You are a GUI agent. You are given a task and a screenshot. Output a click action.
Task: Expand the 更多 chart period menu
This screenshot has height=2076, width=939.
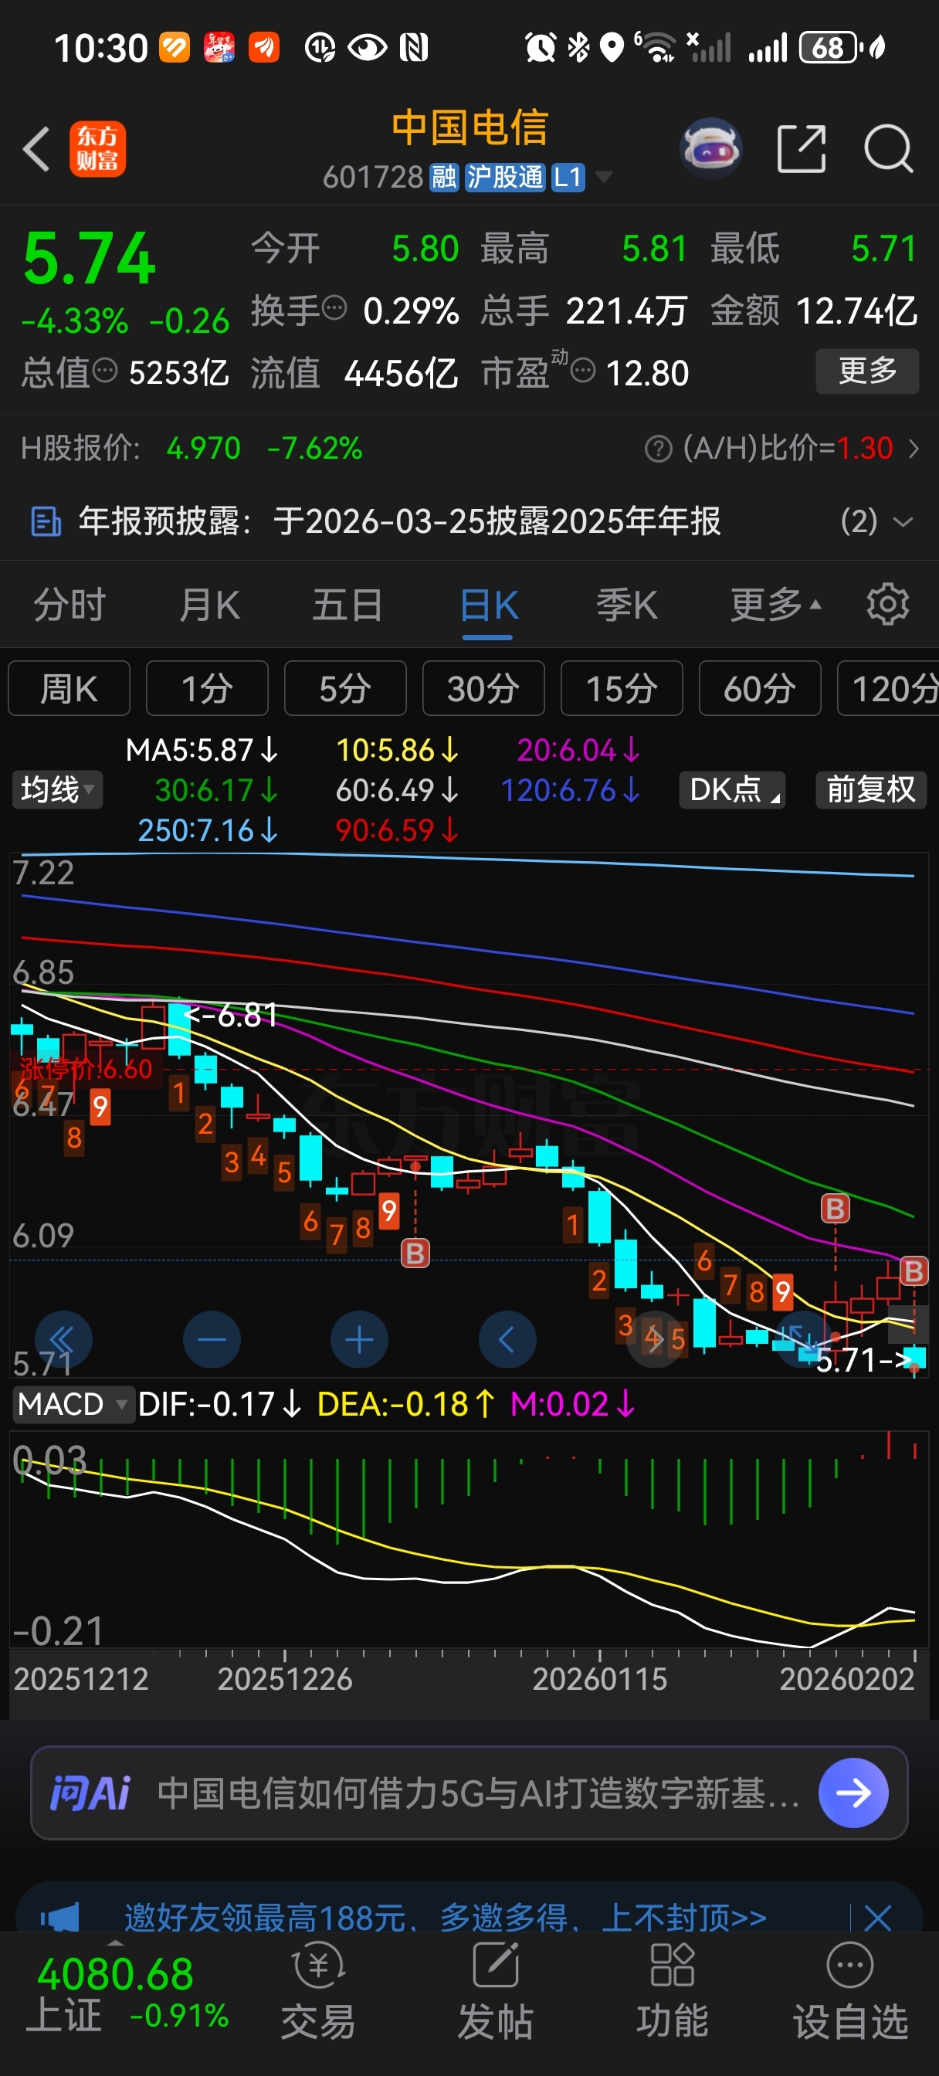click(x=775, y=605)
